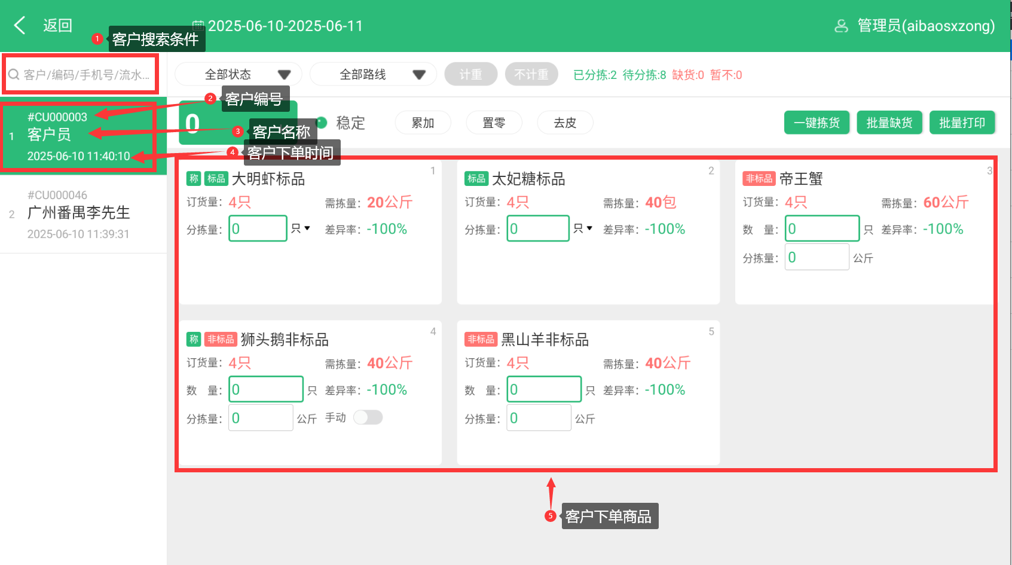
Task: Click the 非标品 tag on 帝王蟹
Action: (759, 179)
